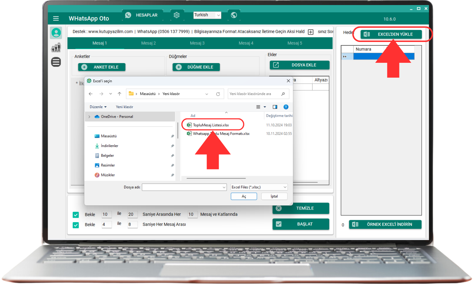Select Resimler in the navigation pane
474x284 pixels.
pyautogui.click(x=108, y=165)
